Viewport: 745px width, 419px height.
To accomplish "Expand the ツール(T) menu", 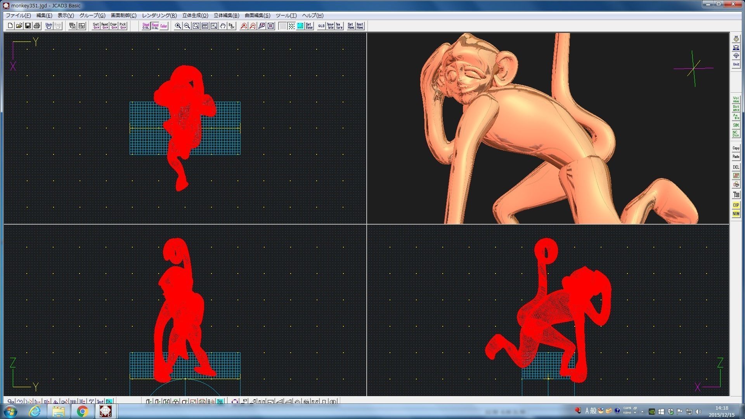I will 286,16.
